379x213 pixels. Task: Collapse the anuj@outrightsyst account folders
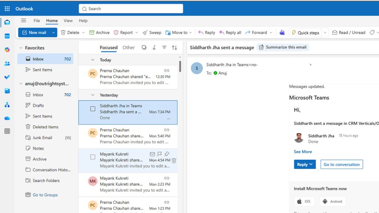(21, 84)
